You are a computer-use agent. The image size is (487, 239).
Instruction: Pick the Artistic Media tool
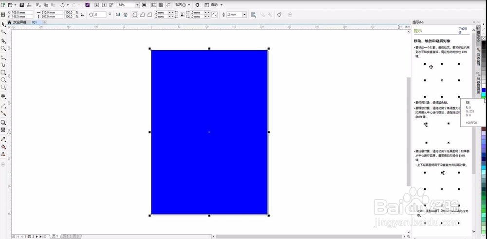click(x=3, y=65)
